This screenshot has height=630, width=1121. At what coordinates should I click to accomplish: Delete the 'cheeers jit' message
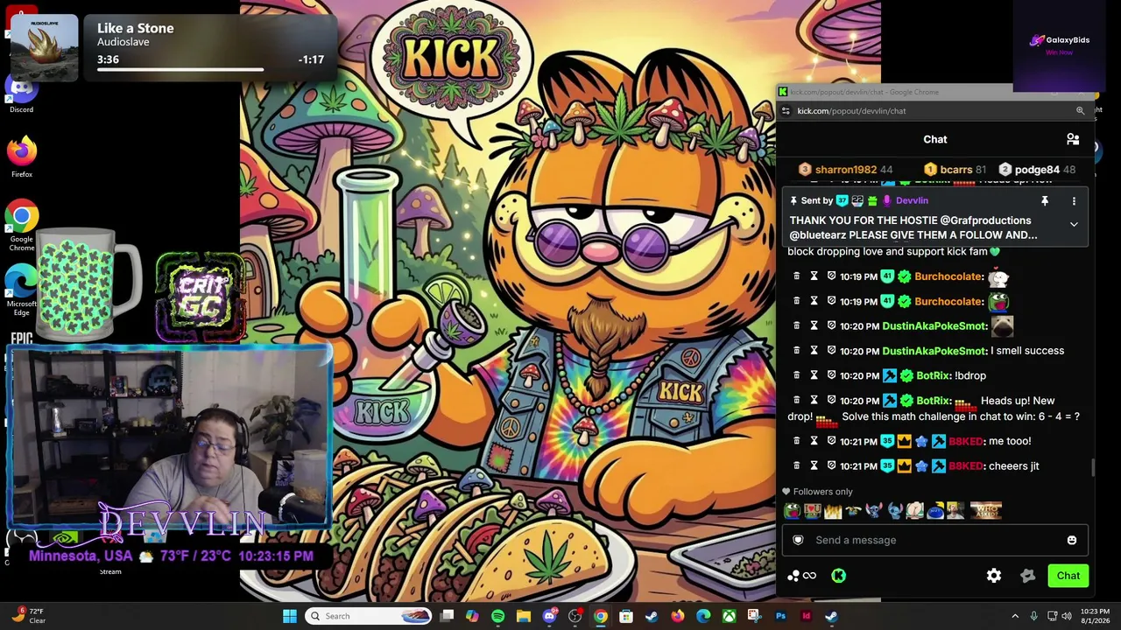(x=796, y=465)
